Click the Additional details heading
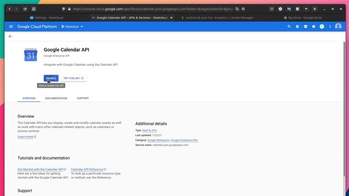The image size is (349, 196). 151,124
